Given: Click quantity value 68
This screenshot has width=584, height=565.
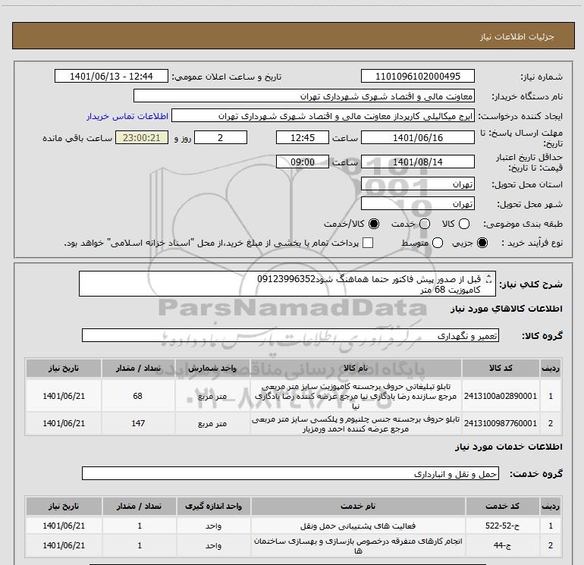Looking at the screenshot, I should [x=138, y=396].
